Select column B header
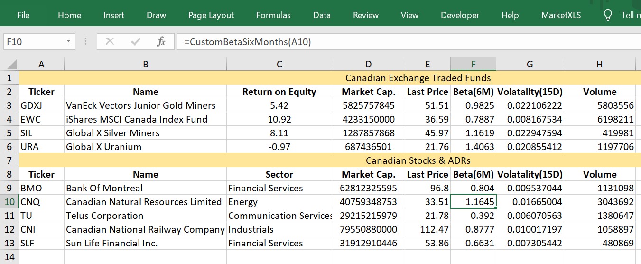This screenshot has height=264, width=641. coord(146,64)
